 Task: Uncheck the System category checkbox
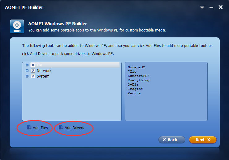coord(33,76)
